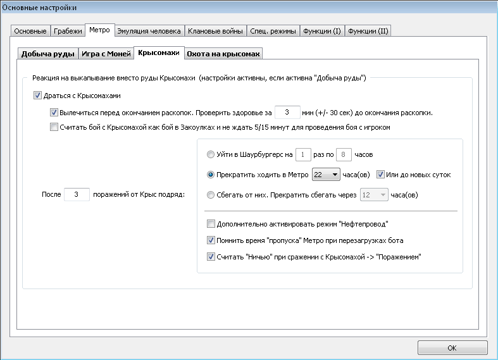Click the health check minutes field

click(287, 113)
